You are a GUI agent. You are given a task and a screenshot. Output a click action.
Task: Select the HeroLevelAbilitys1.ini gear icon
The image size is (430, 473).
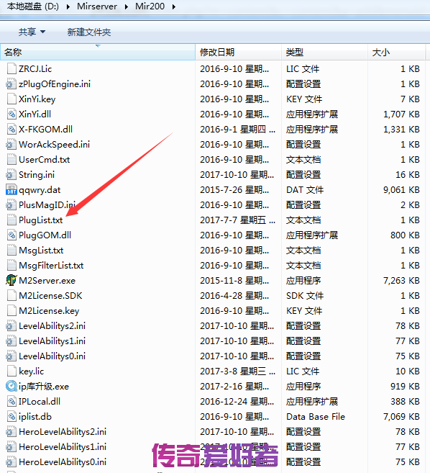click(x=12, y=447)
